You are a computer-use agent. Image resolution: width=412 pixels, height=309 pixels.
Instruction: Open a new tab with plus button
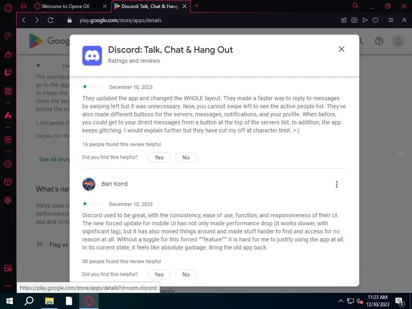tap(196, 6)
